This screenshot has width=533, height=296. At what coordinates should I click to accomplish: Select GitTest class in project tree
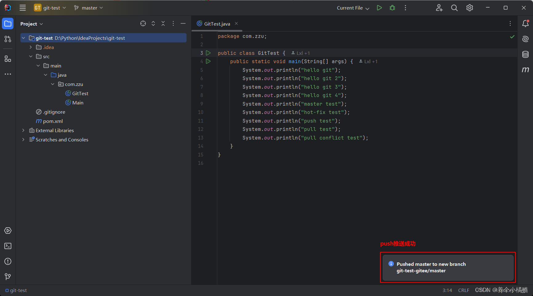[77, 93]
